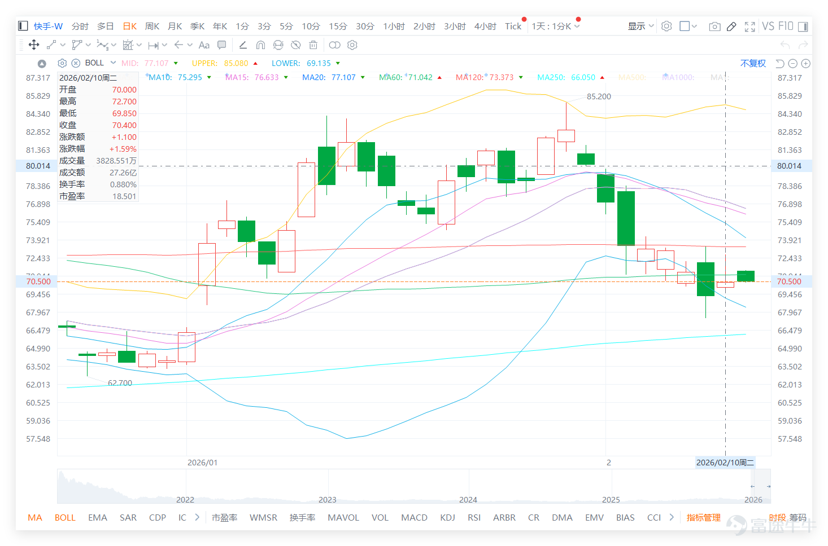The image size is (828, 546).
Task: Collapse indicator legend with up-triangle icon
Action: click(42, 63)
